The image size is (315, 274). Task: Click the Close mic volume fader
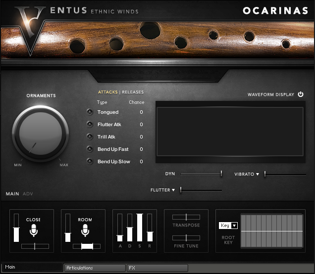16,228
